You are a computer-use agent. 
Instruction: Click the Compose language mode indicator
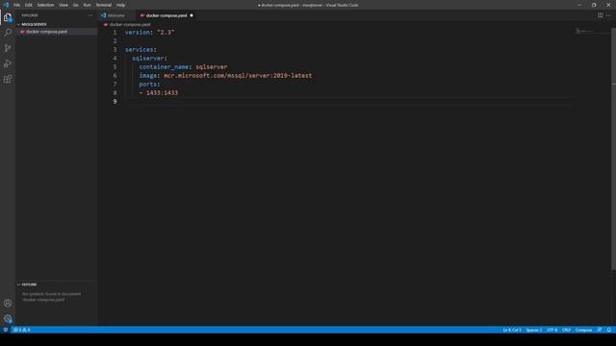(x=583, y=330)
